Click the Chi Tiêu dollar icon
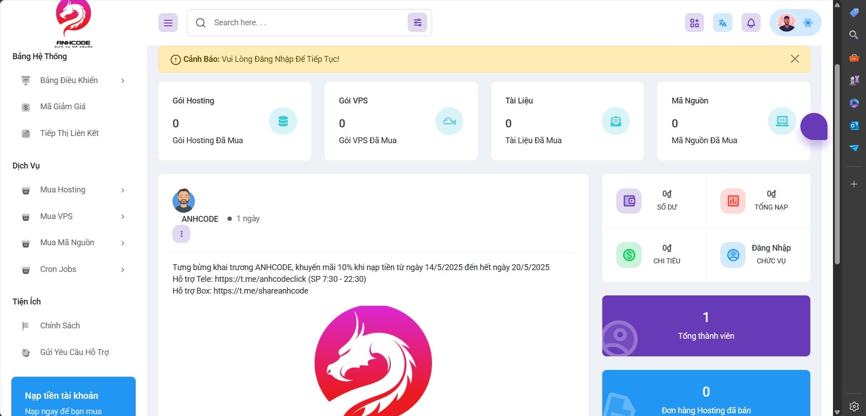 tap(629, 255)
